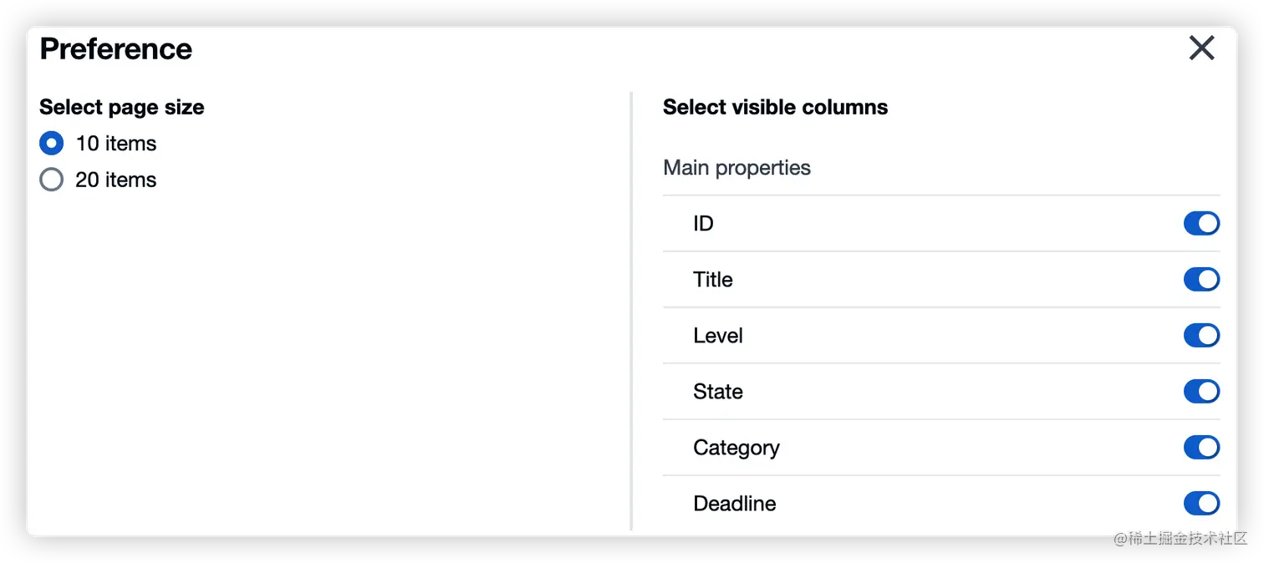Click the Deadline row label
1264x563 pixels.
[734, 504]
